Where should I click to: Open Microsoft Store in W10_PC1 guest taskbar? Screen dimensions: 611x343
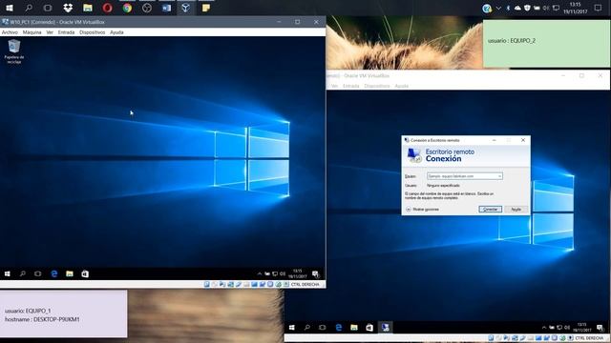pos(85,273)
